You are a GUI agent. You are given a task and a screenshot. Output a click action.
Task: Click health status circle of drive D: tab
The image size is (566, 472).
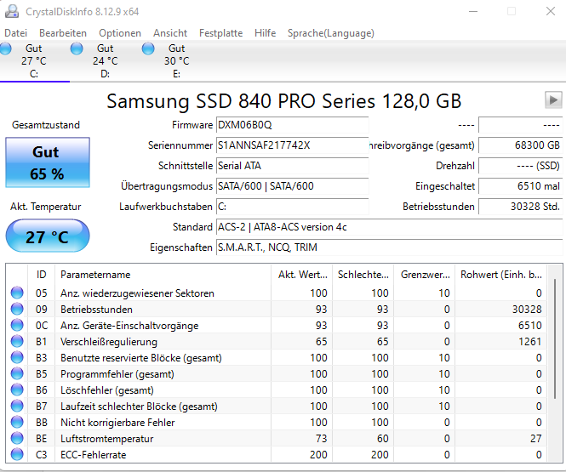(x=77, y=48)
